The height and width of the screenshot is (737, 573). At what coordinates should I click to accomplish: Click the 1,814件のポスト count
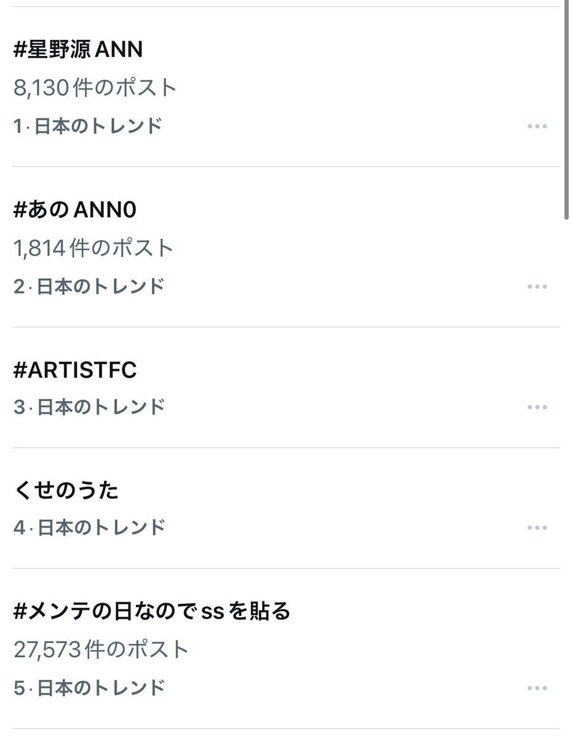point(93,248)
